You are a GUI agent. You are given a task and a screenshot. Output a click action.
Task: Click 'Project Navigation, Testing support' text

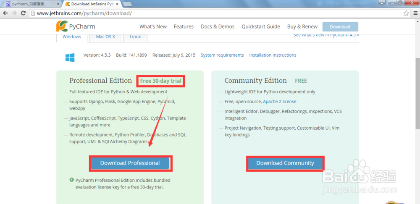point(282,131)
